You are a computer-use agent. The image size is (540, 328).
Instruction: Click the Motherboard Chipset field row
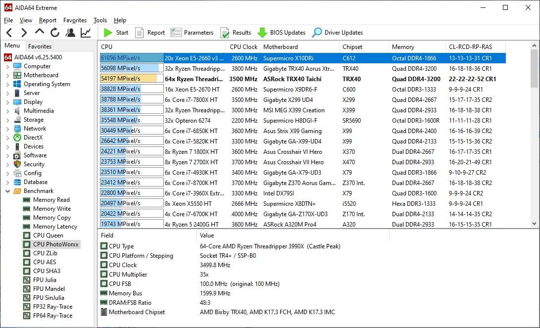pyautogui.click(x=218, y=312)
